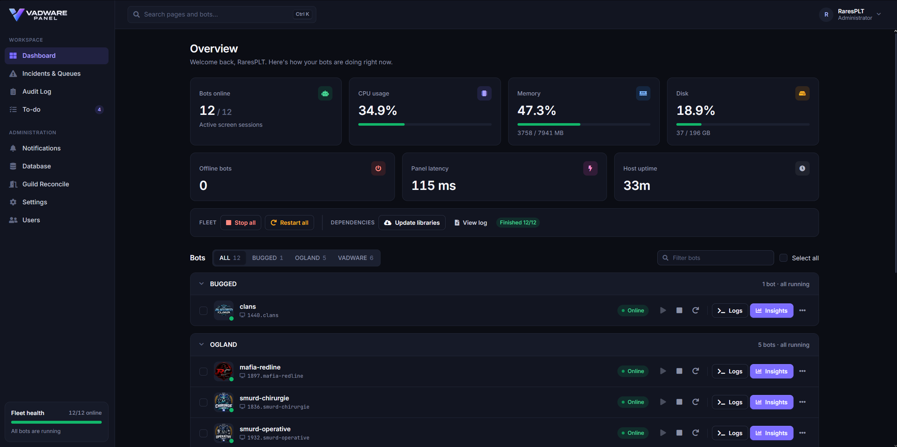Check the clans bot checkbox
The height and width of the screenshot is (447, 897).
tap(203, 311)
